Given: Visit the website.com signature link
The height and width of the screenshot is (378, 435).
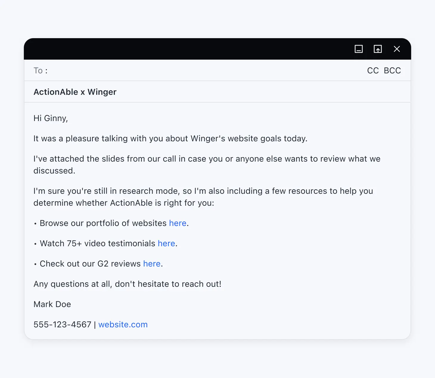Looking at the screenshot, I should (x=123, y=325).
